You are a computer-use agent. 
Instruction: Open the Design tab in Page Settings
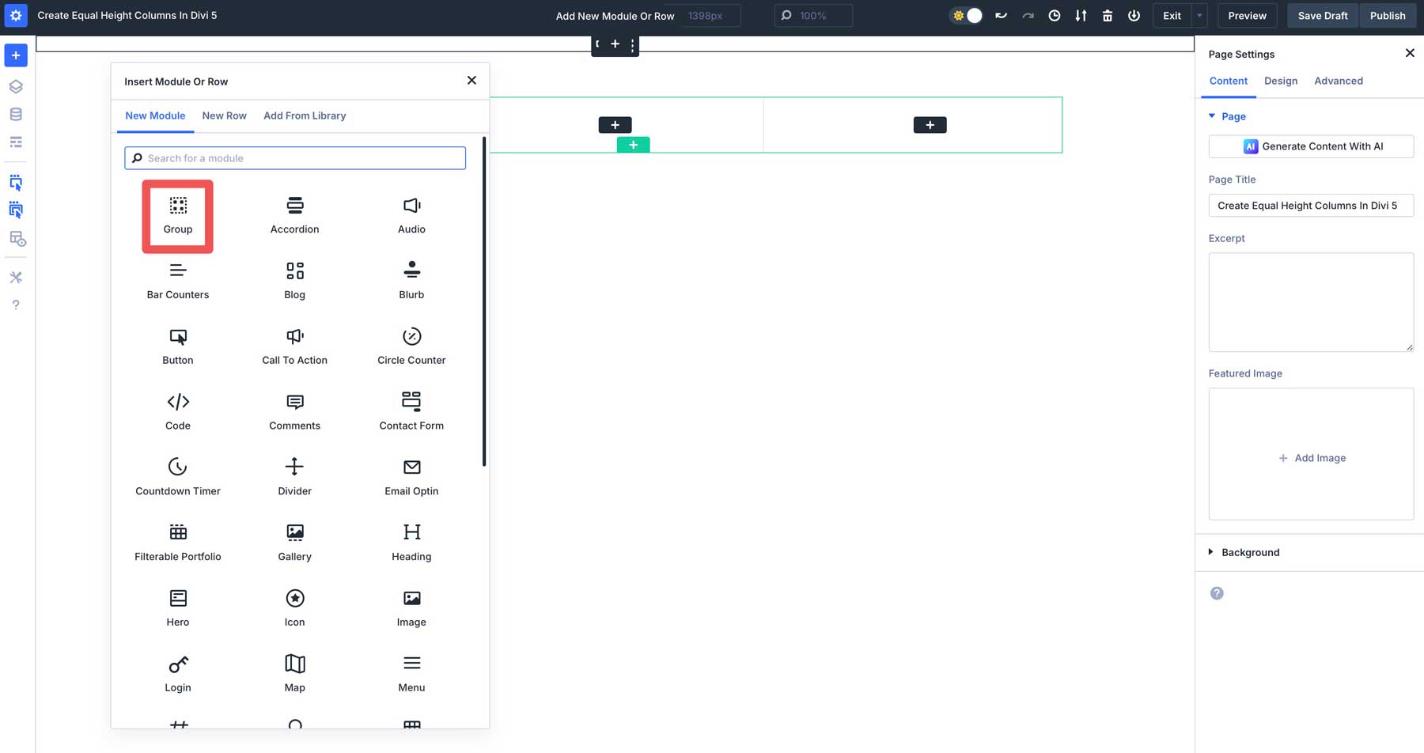(x=1281, y=81)
